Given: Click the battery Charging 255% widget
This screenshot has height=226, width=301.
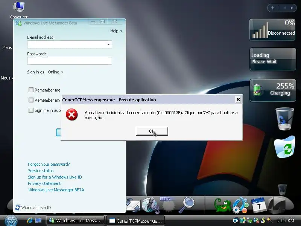Looking at the screenshot, I should coord(273,90).
